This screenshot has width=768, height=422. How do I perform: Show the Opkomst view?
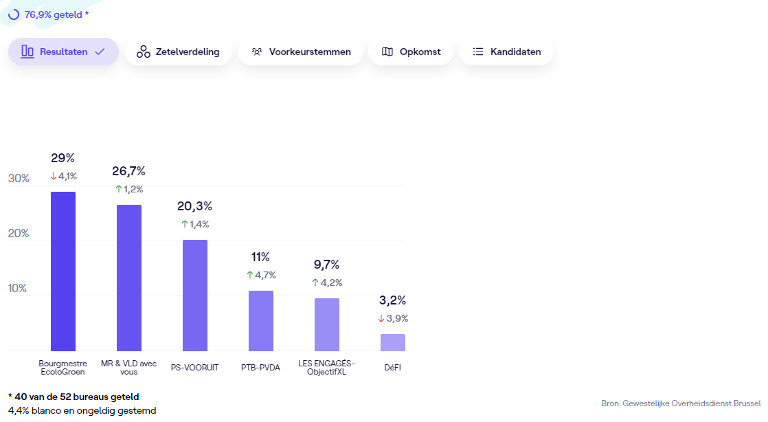410,52
